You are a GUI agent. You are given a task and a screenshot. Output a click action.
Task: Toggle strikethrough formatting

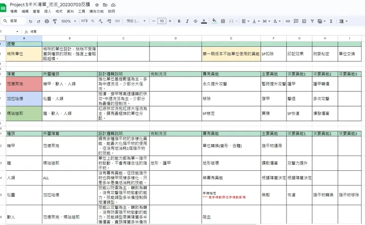[x=195, y=21]
